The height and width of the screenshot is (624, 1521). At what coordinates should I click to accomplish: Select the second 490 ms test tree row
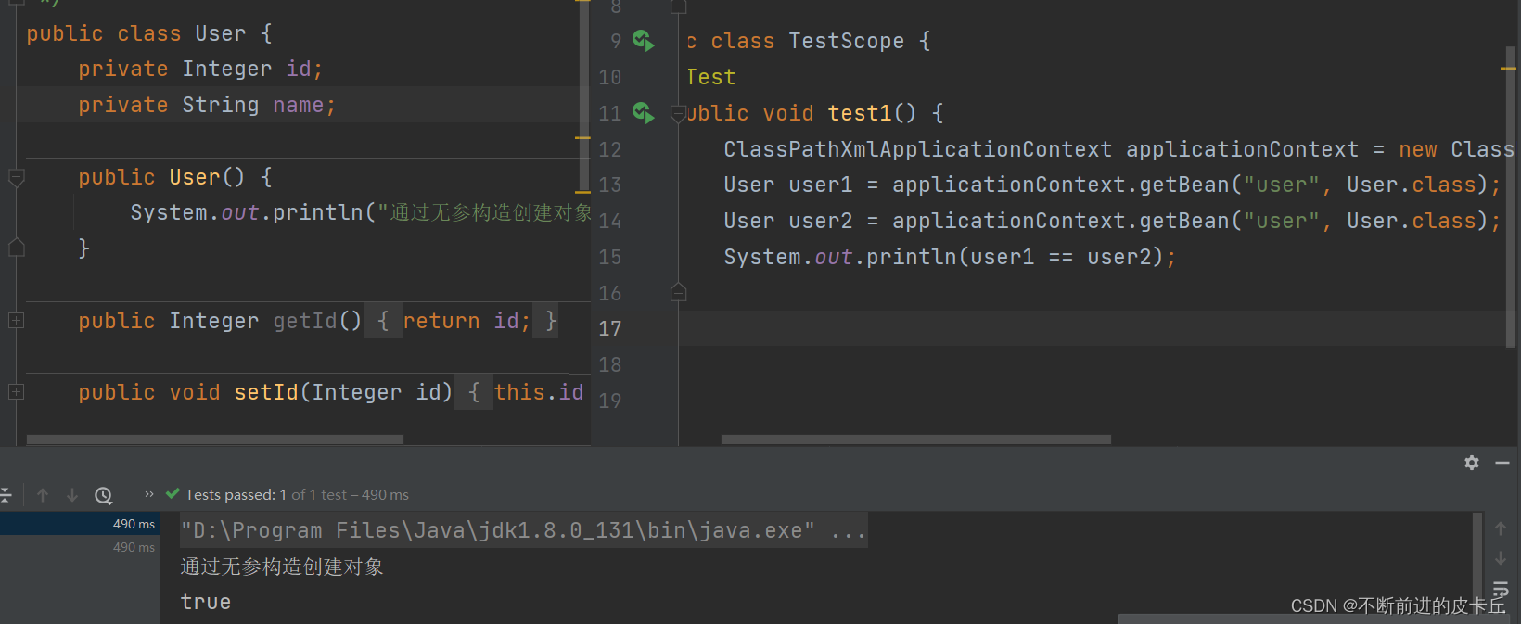(80, 547)
